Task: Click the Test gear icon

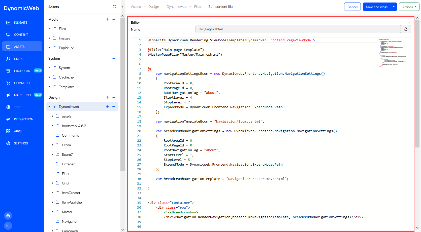Action: coord(8,107)
